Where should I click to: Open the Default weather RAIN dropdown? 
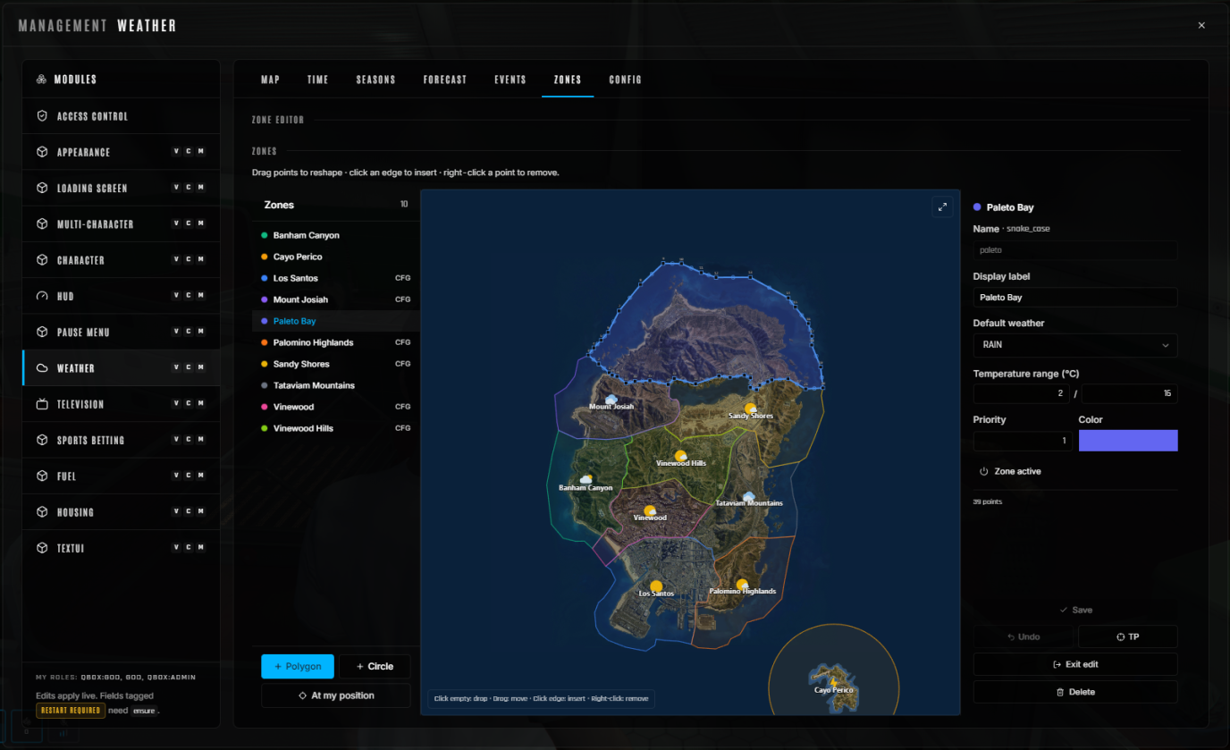(1075, 345)
